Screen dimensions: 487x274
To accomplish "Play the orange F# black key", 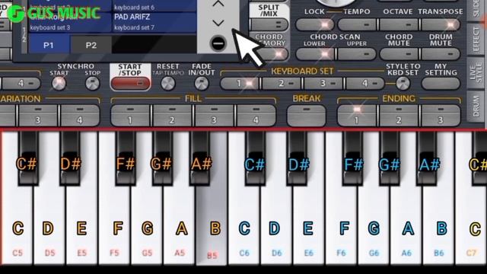I will pos(125,158).
